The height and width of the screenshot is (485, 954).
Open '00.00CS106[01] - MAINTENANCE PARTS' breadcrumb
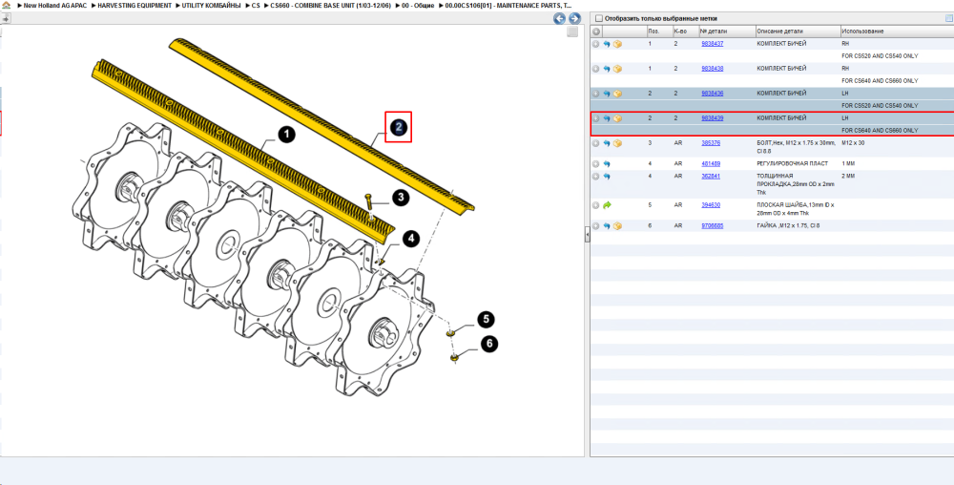pos(508,6)
